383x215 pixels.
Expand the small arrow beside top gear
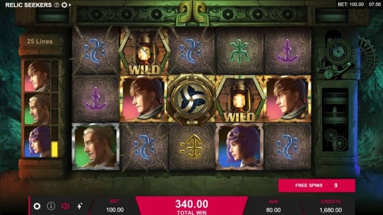[x=70, y=5]
